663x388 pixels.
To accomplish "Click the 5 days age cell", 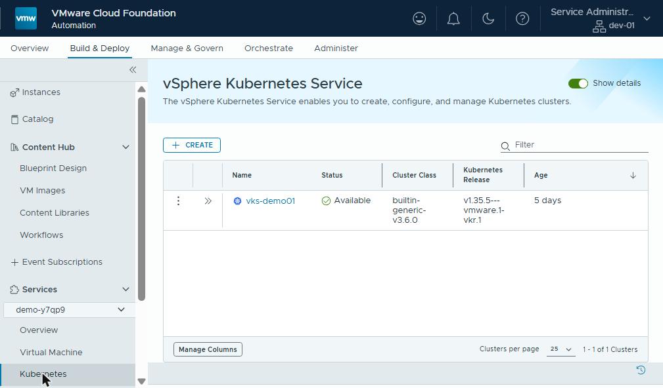I will point(547,201).
